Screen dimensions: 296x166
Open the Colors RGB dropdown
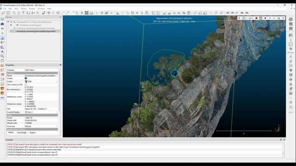[x=41, y=82]
